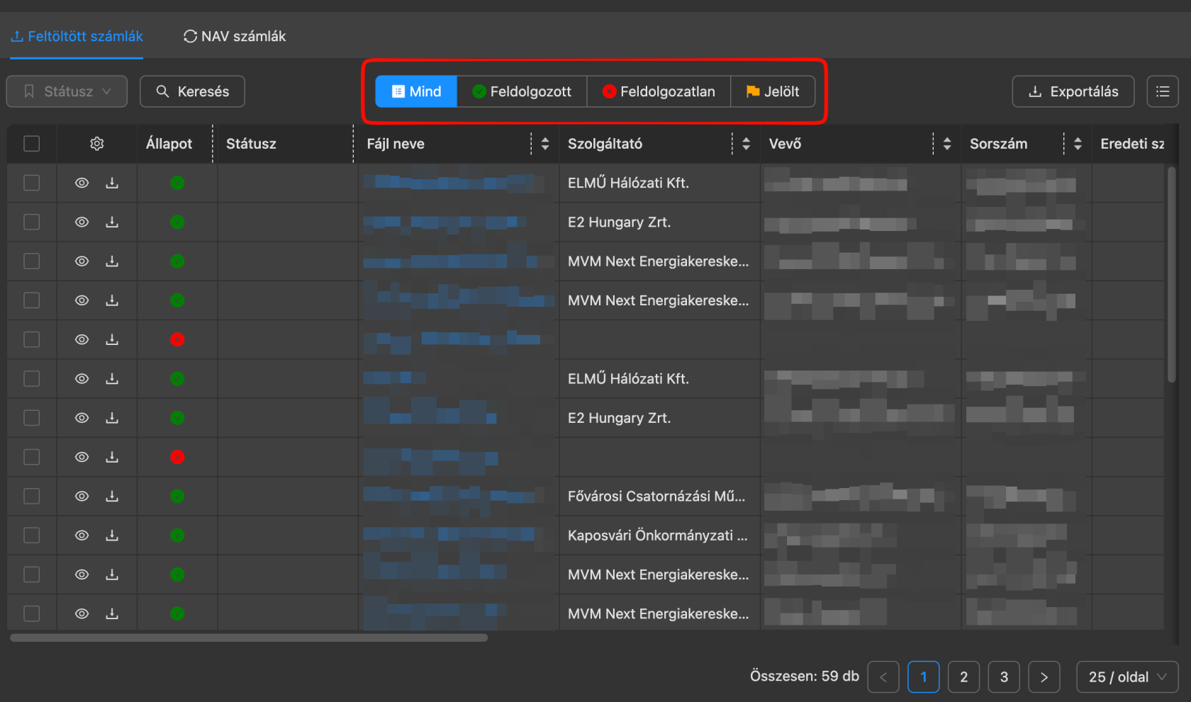Click list view icon beside Exportálás

(x=1163, y=91)
